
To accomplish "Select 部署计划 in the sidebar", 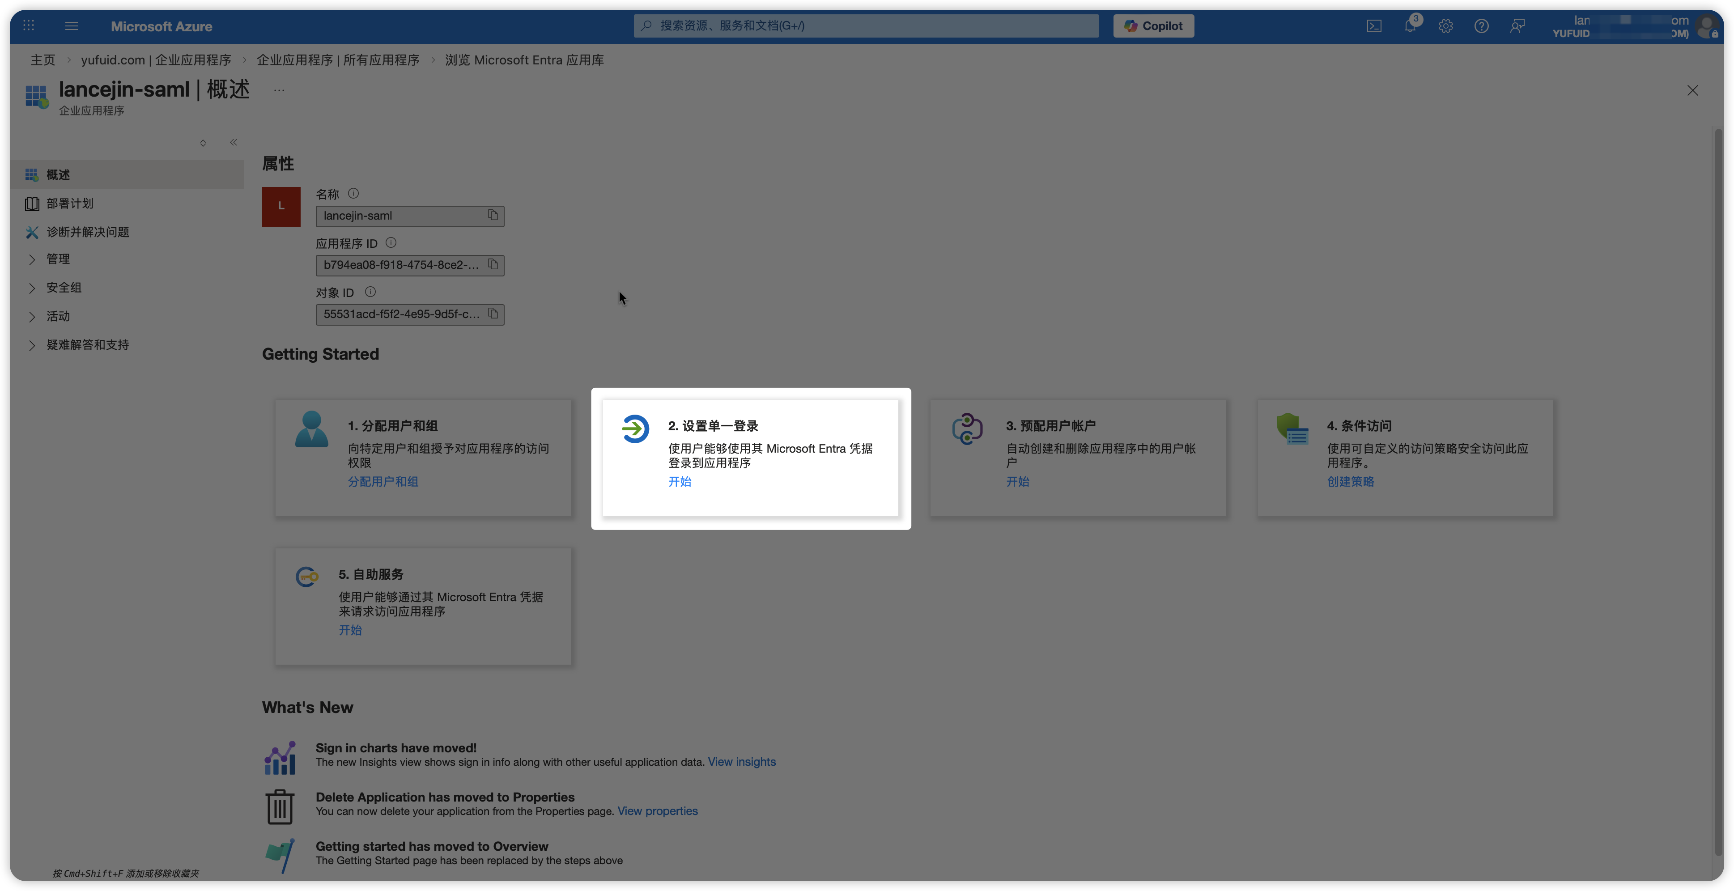I will click(69, 203).
